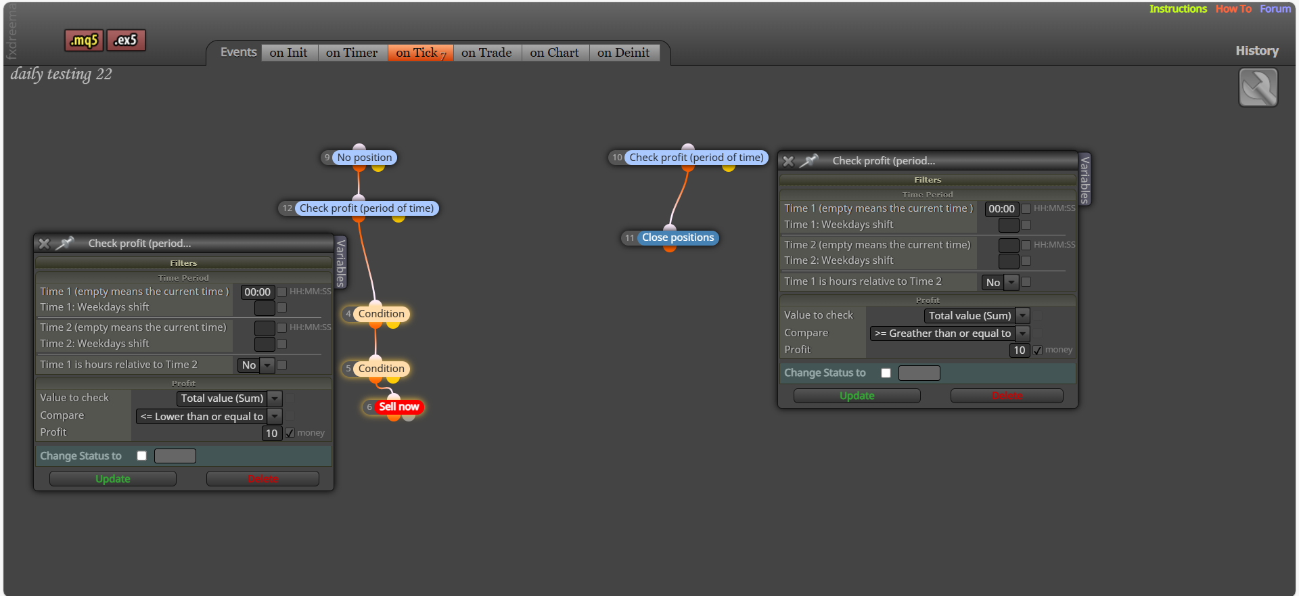Open the History panel
The width and height of the screenshot is (1299, 596).
[1257, 51]
